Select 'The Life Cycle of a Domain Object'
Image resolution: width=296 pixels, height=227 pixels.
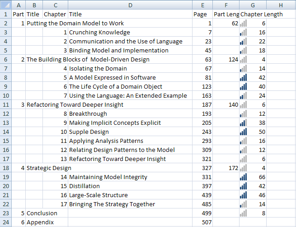(x=130, y=86)
